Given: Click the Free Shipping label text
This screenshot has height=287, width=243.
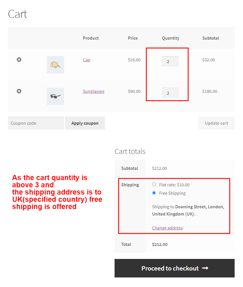Looking at the screenshot, I should [172, 193].
